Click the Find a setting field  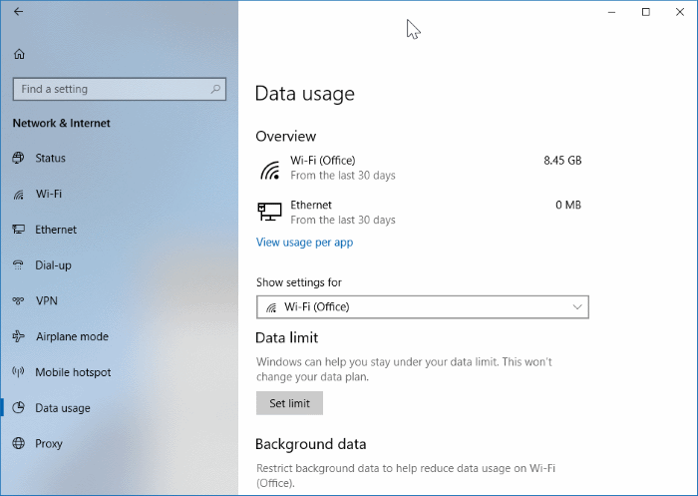tap(120, 89)
